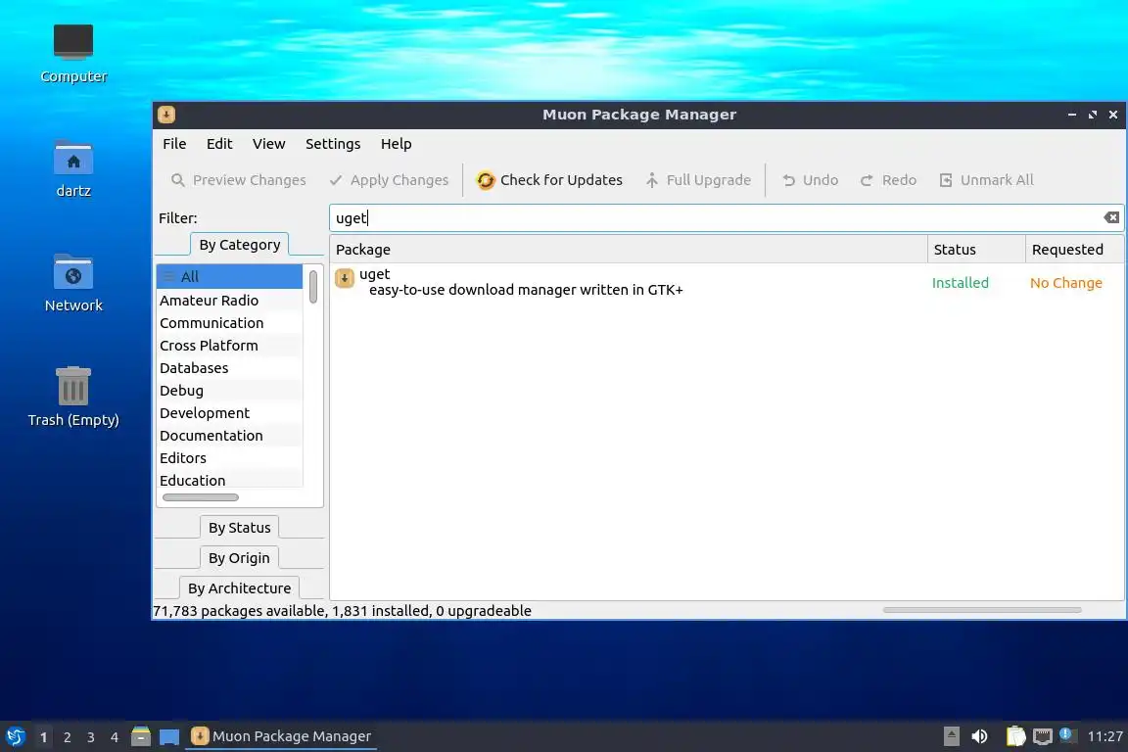The height and width of the screenshot is (752, 1128).
Task: Open the Edit menu
Action: pyautogui.click(x=219, y=144)
